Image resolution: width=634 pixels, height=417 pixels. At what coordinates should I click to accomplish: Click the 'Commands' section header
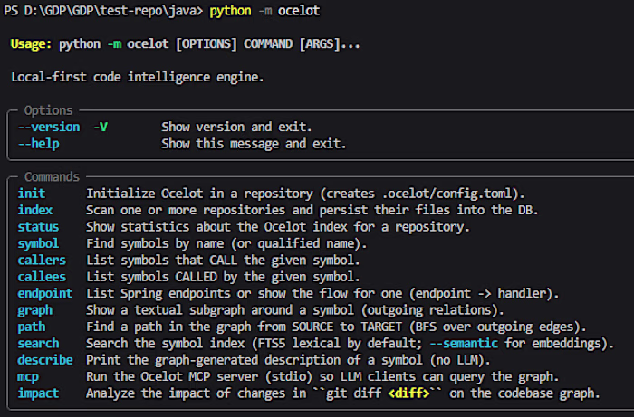click(52, 176)
